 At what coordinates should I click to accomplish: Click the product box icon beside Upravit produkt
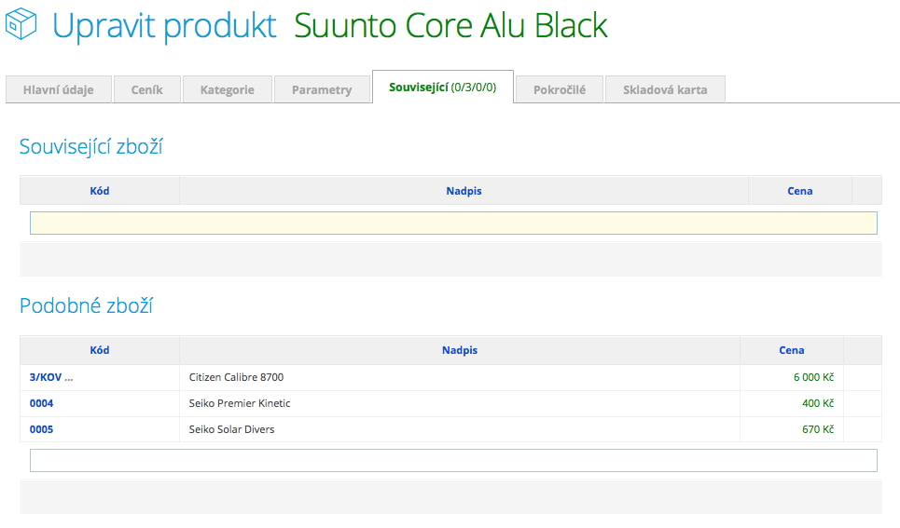[21, 24]
